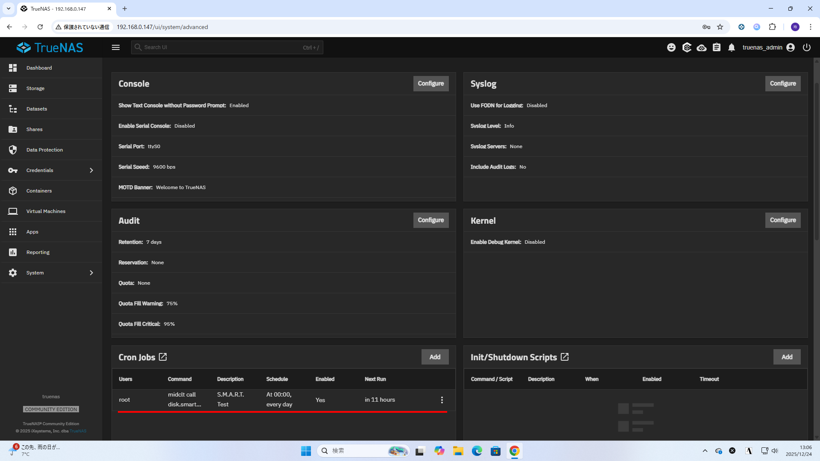The width and height of the screenshot is (820, 461).
Task: Open Init/Shutdown Scripts external link icon
Action: [x=565, y=357]
